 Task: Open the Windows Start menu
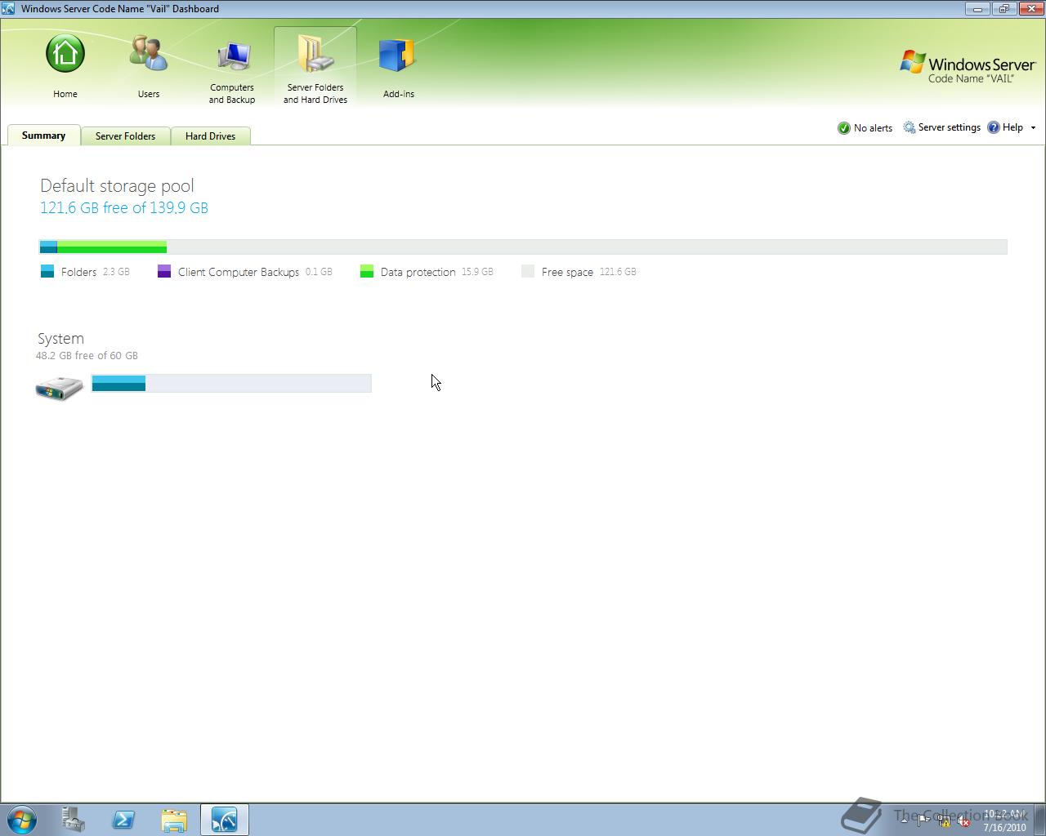(x=22, y=820)
